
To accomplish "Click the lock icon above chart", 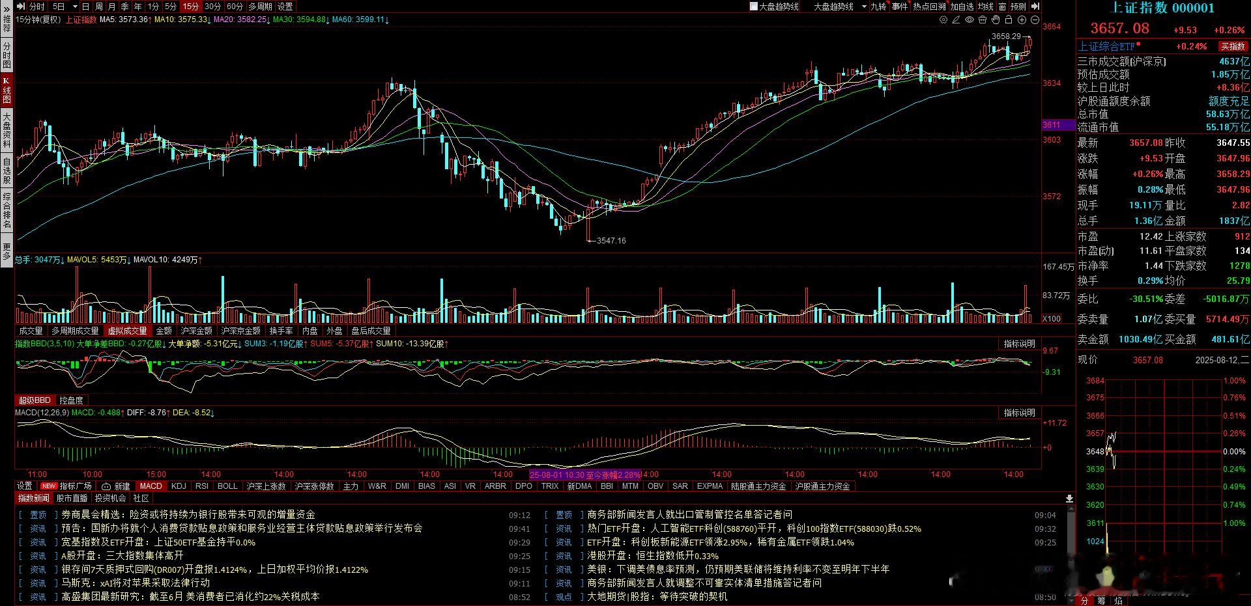I will 1009,20.
